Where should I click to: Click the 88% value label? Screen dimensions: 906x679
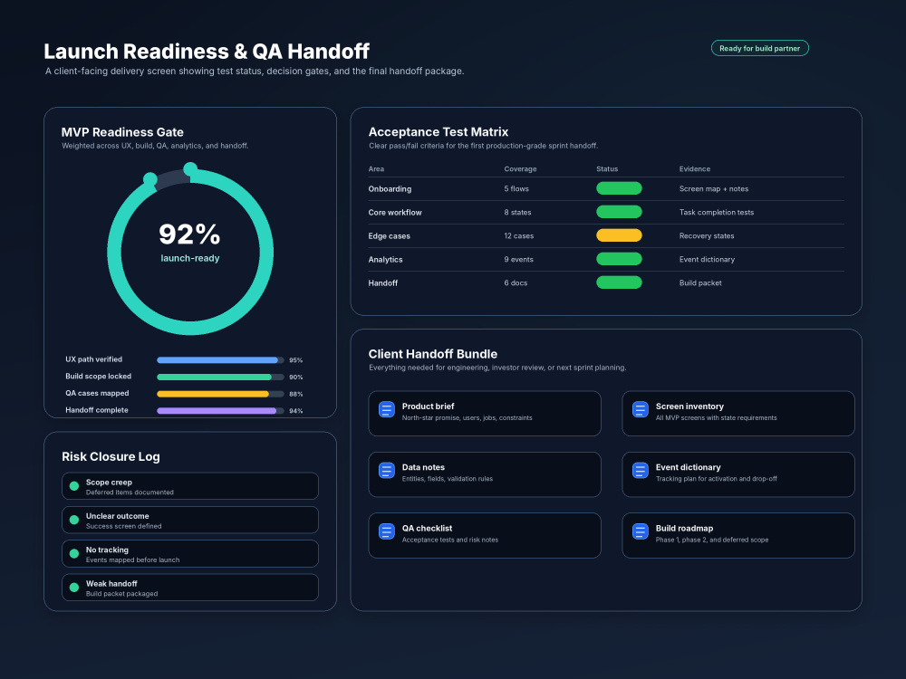click(296, 395)
